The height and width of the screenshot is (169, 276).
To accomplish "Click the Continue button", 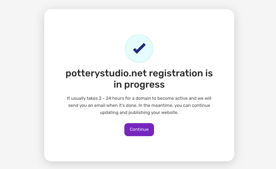I will [139, 130].
